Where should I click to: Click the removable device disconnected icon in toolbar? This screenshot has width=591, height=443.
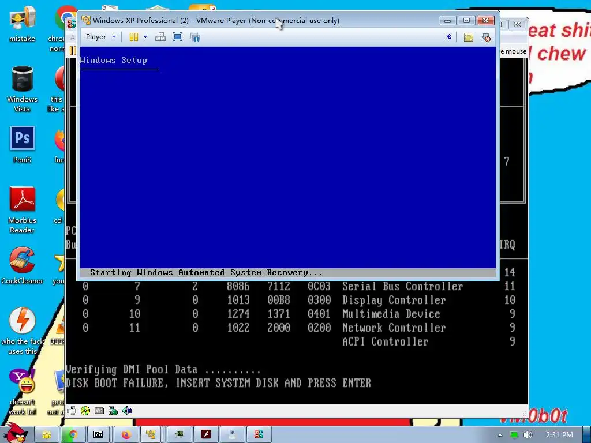pyautogui.click(x=486, y=37)
